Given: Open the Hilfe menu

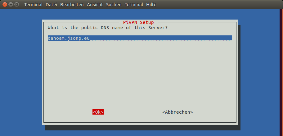Looking at the screenshot, I should coord(151,5).
